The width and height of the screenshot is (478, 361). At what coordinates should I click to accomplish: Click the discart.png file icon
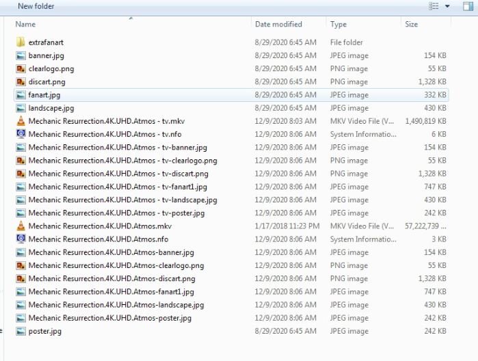point(21,82)
